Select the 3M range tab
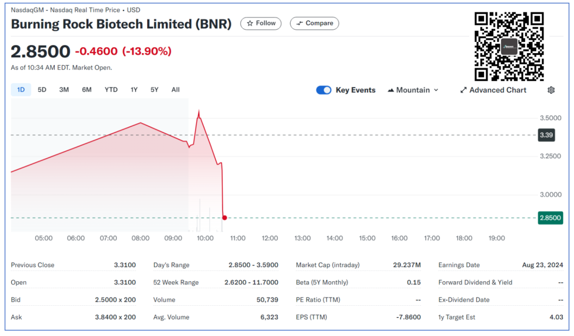 pos(64,90)
